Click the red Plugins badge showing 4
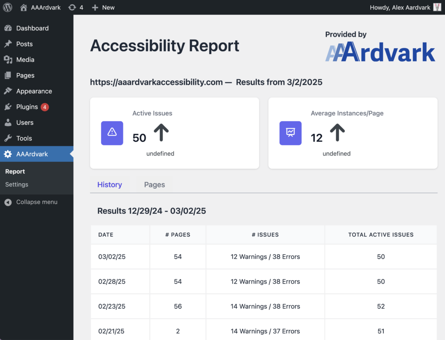This screenshot has width=445, height=340. [x=45, y=107]
